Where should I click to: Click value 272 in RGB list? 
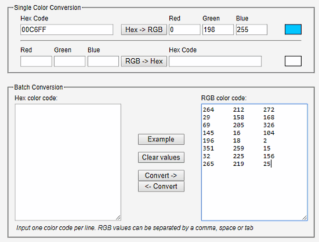tap(269, 110)
